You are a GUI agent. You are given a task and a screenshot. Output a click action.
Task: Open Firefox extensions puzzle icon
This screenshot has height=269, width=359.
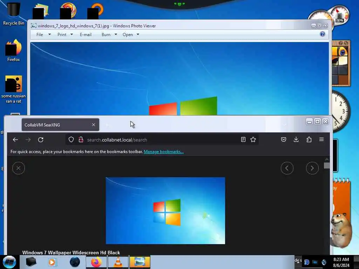(x=309, y=139)
